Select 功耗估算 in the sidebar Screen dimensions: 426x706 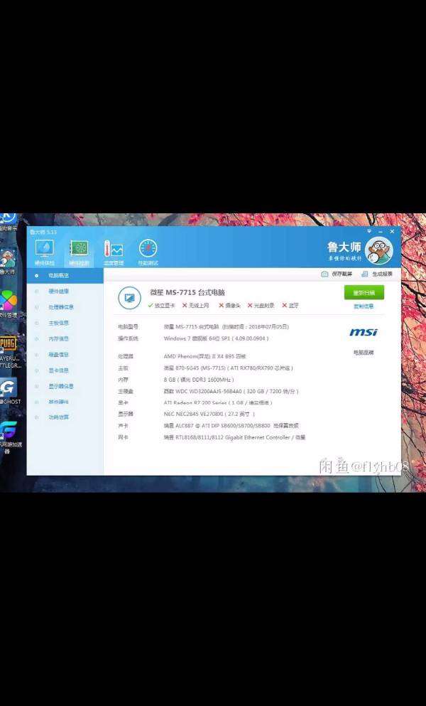coord(65,417)
